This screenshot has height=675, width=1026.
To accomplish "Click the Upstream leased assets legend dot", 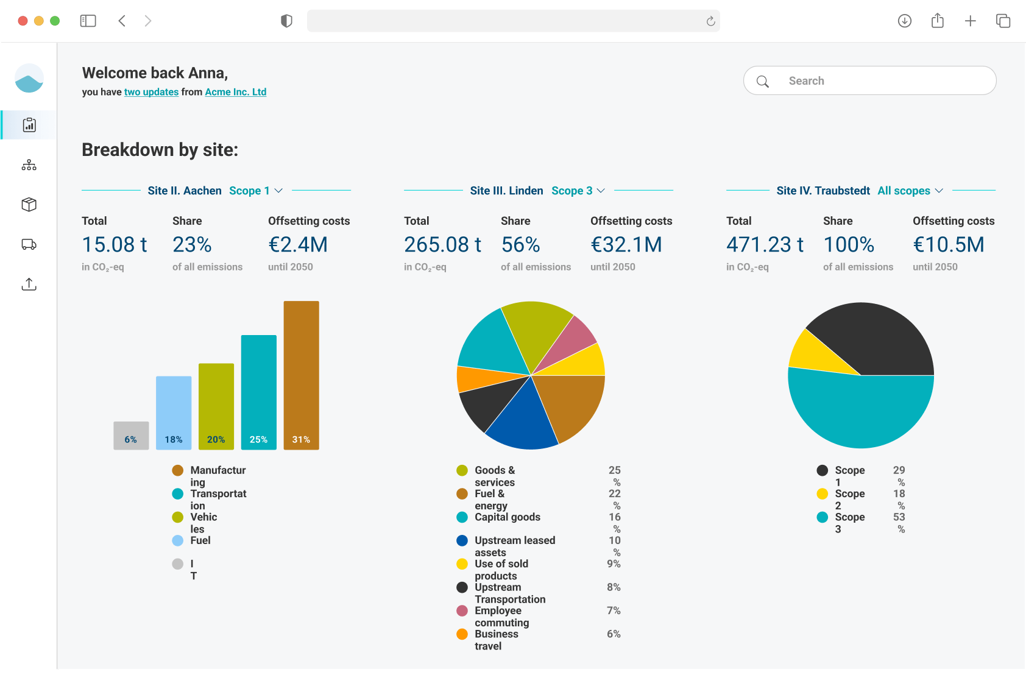I will 462,540.
